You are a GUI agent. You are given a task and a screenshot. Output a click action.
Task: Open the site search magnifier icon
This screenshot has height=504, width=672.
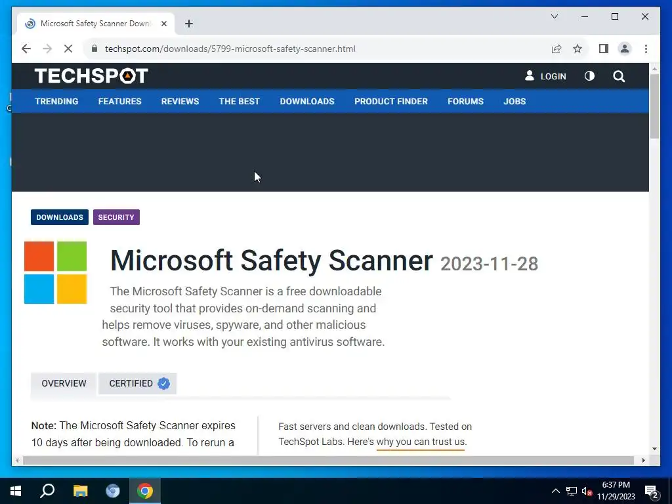619,76
